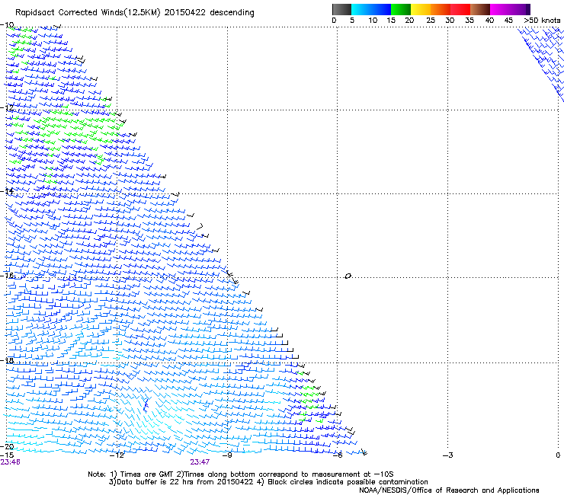Click the '0' longitude label at bottom right
564x495 pixels.
pos(558,455)
